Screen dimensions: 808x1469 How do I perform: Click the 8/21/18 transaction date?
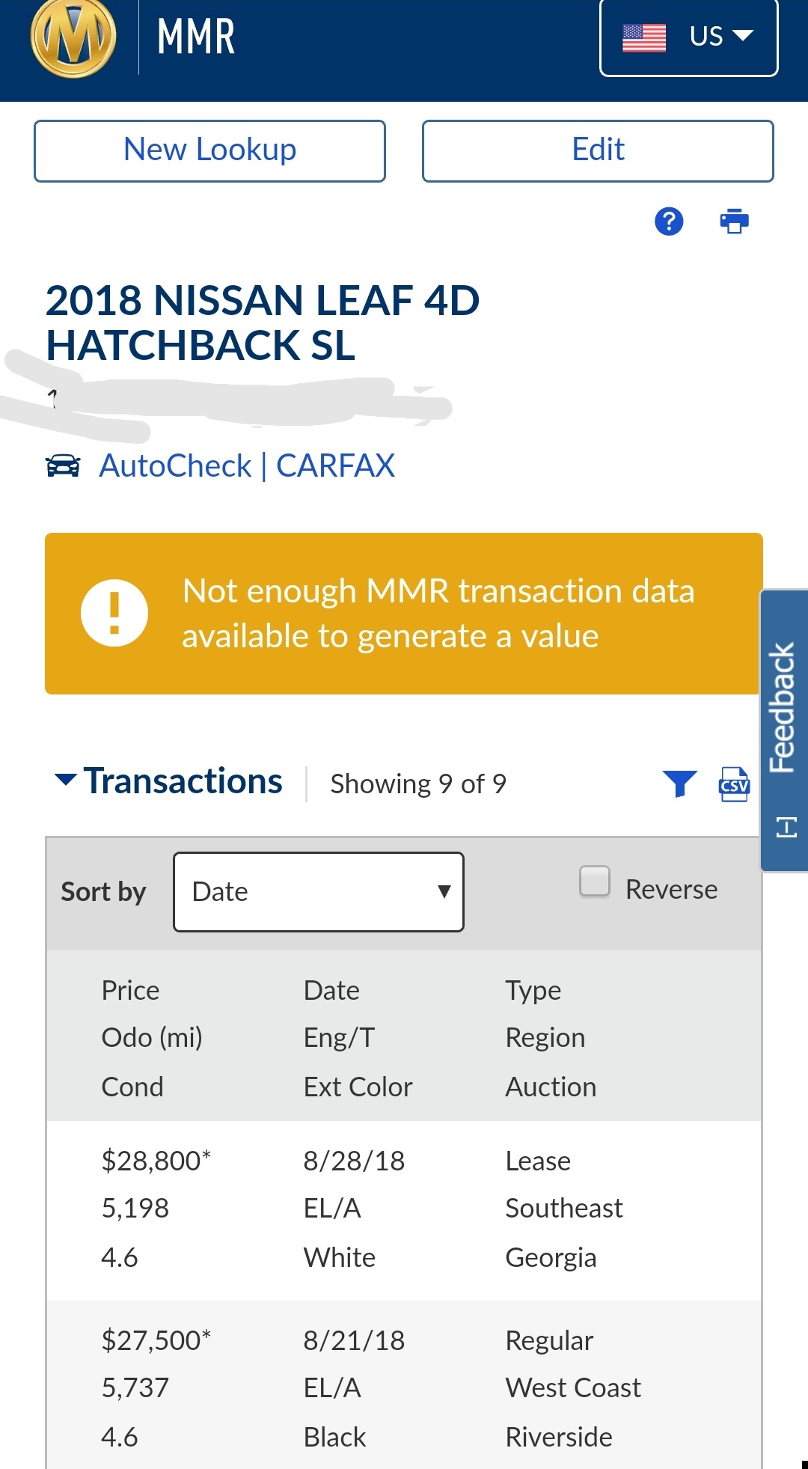(354, 1340)
